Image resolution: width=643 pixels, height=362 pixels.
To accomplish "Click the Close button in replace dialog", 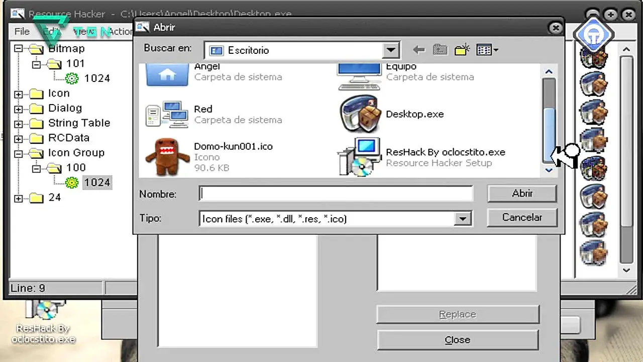I will coord(458,340).
